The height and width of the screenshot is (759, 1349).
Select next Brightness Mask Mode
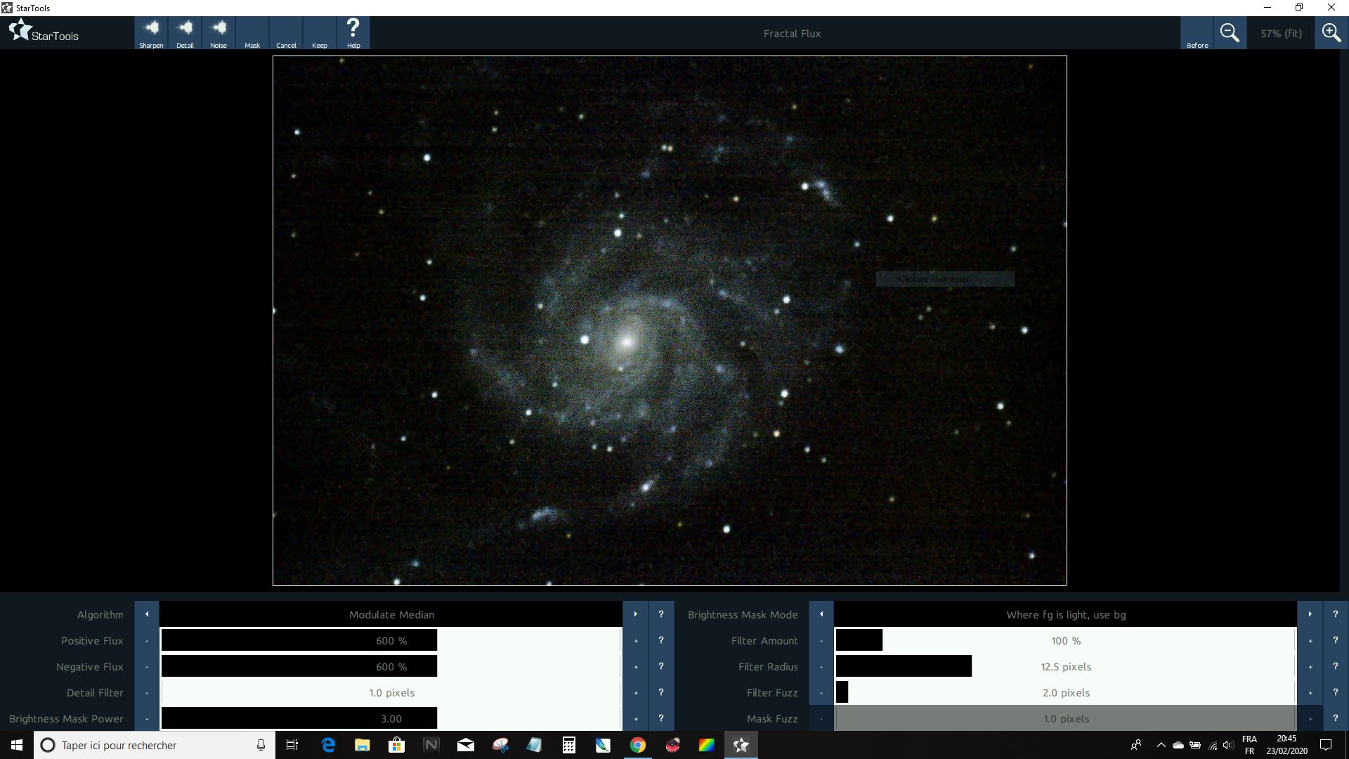pyautogui.click(x=1310, y=614)
